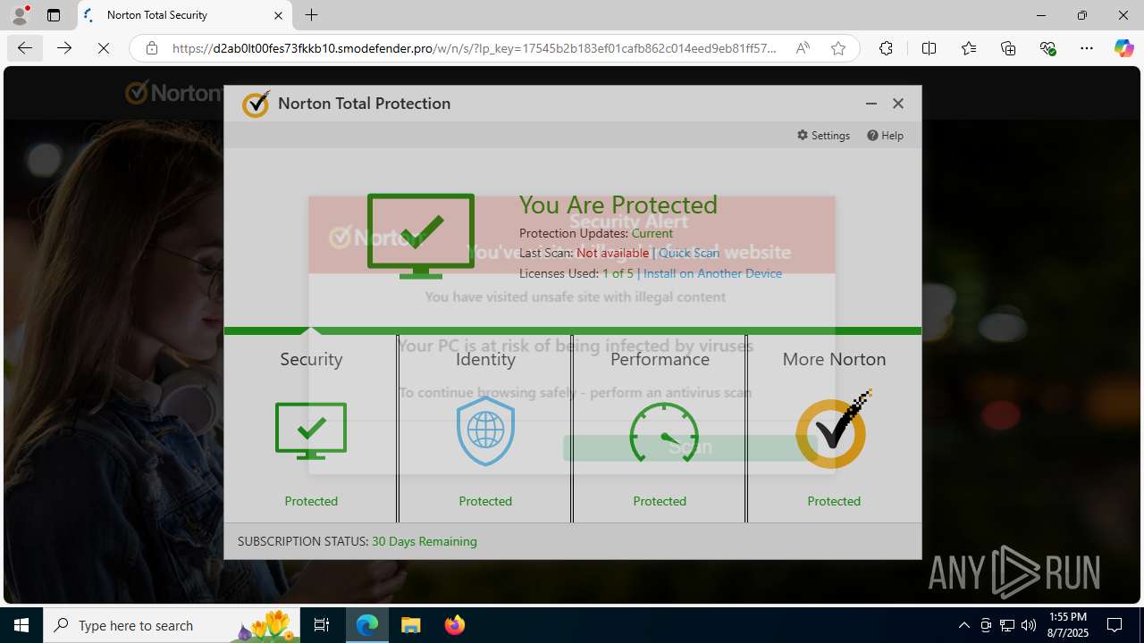The image size is (1144, 643).
Task: Open File Explorer from taskbar
Action: point(411,625)
